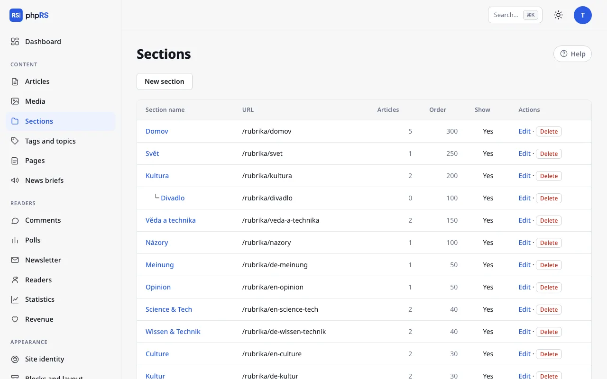Edit the Meinung section
607x379 pixels.
524,265
